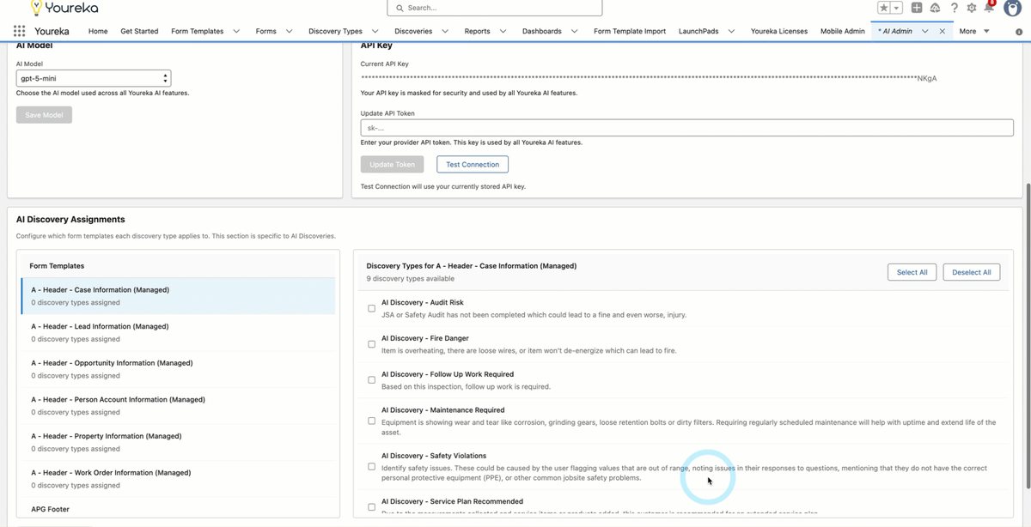Open the Salesforce guidance center icon
1031x527 pixels.
coord(935,8)
